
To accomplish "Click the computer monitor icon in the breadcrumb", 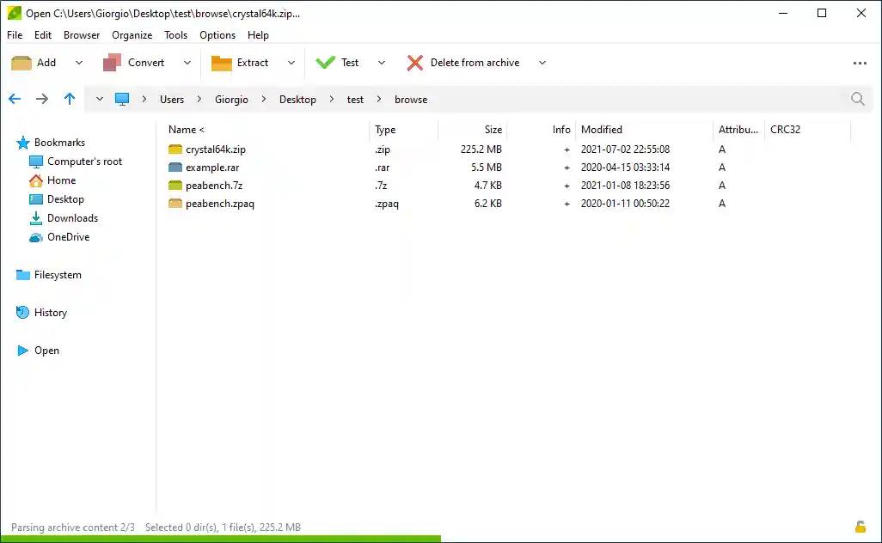I will (121, 99).
